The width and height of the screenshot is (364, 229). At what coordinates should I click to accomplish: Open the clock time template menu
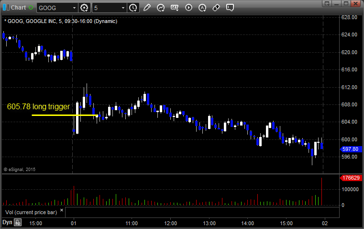(x=133, y=8)
